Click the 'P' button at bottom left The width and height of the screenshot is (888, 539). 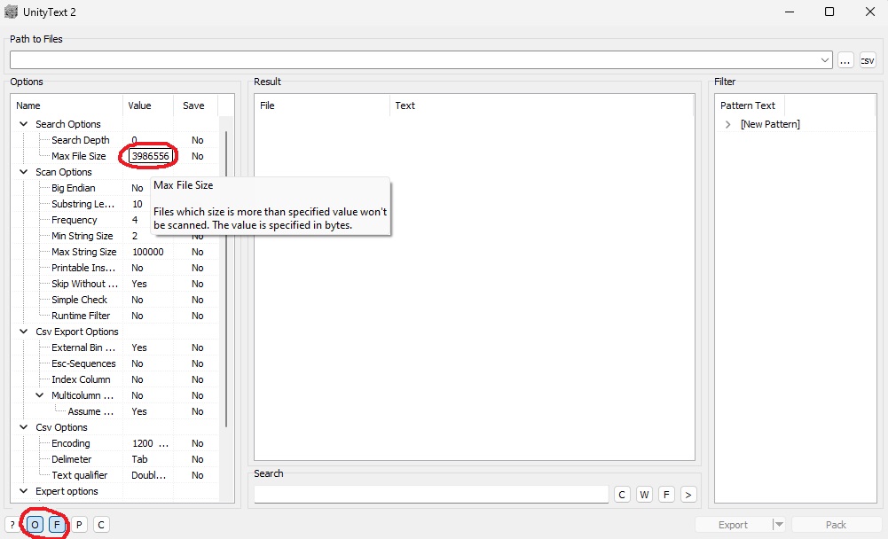79,525
